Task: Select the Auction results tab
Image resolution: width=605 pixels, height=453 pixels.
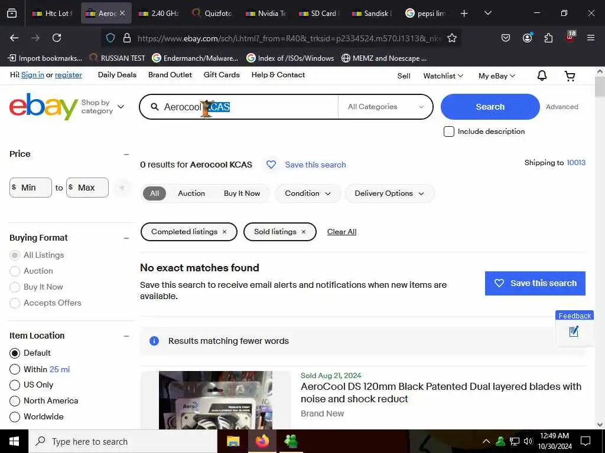Action: 191,193
